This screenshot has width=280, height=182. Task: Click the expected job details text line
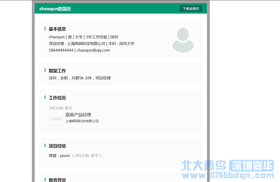tap(79, 78)
